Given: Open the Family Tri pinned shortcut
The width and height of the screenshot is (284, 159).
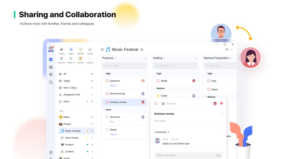Looking at the screenshot, I should [71, 60].
